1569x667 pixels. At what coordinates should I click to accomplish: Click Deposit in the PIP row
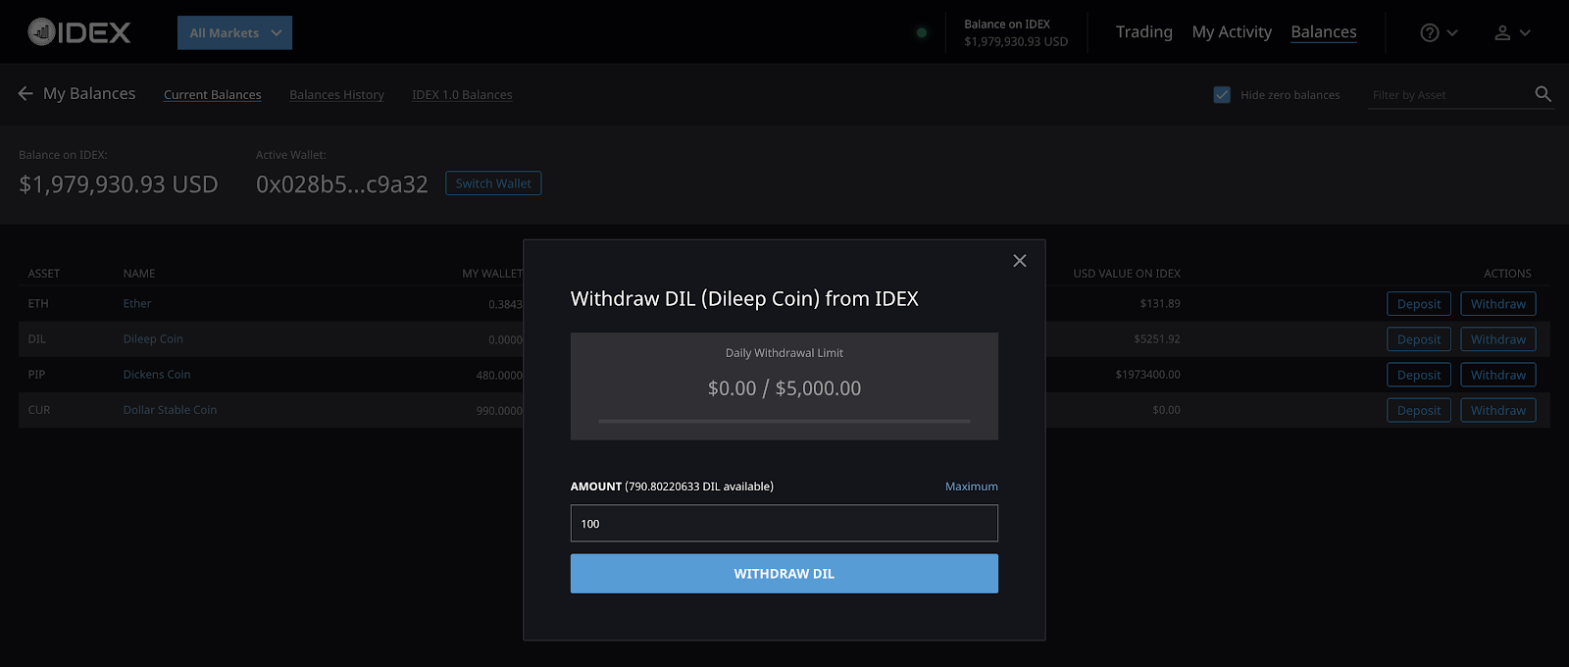tap(1419, 375)
